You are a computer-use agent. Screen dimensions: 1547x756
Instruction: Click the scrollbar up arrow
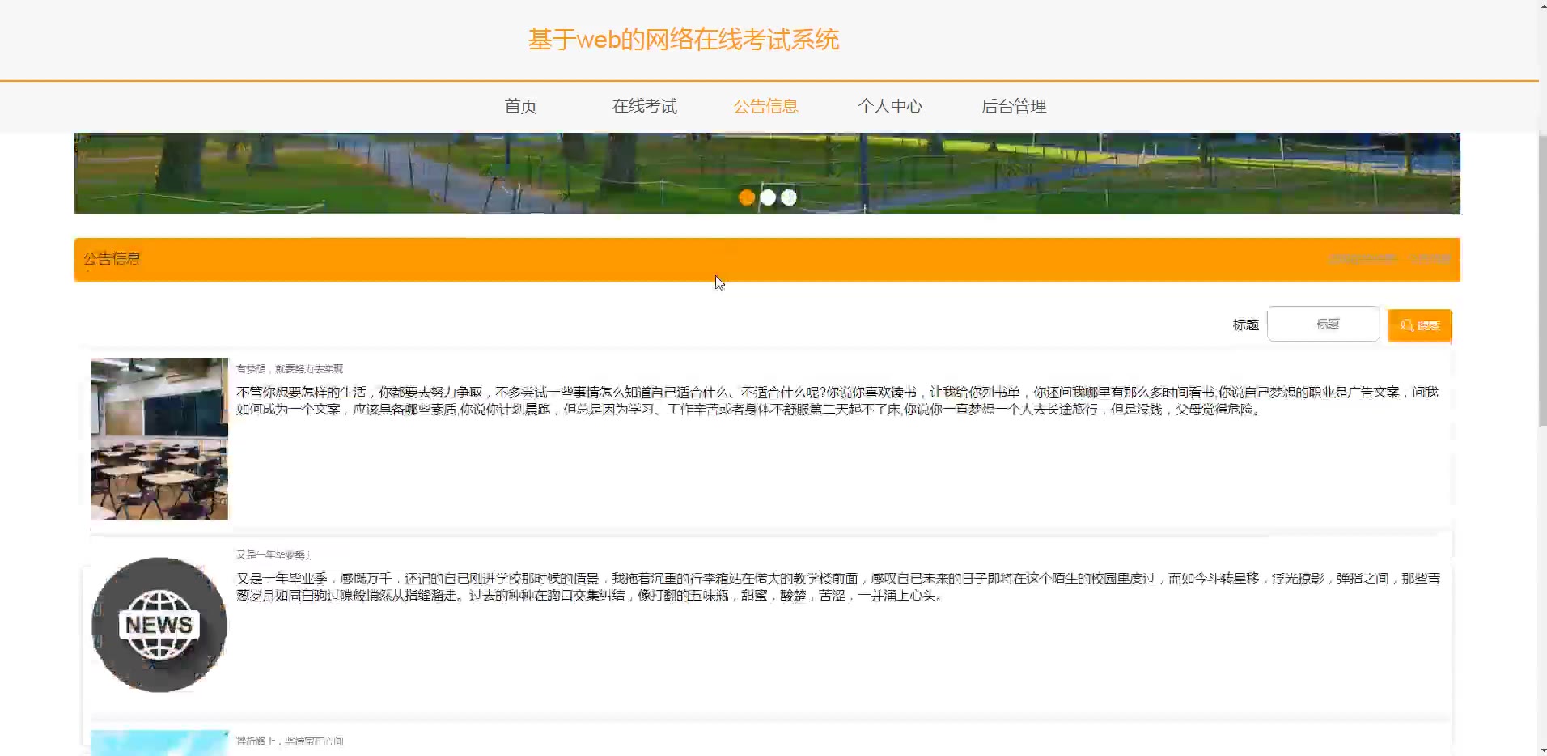point(1542,5)
